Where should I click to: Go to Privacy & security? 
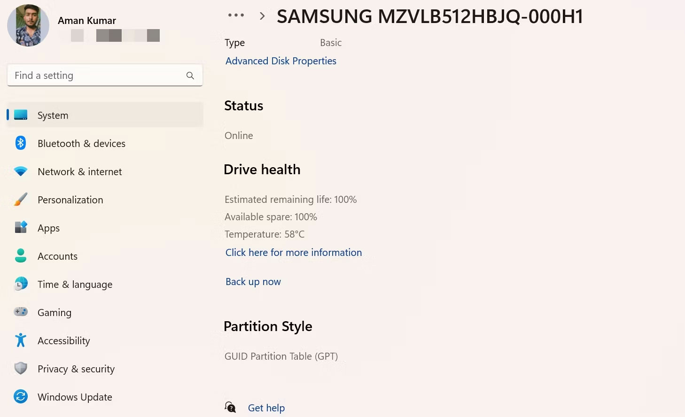click(x=105, y=369)
